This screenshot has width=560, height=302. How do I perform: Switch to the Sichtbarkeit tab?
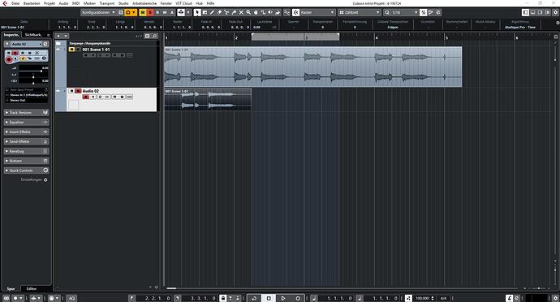click(x=32, y=35)
